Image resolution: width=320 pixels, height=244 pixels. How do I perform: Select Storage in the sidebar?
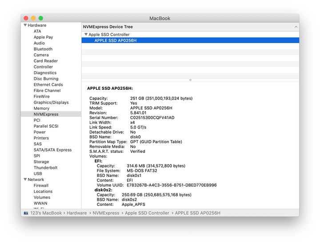41,162
